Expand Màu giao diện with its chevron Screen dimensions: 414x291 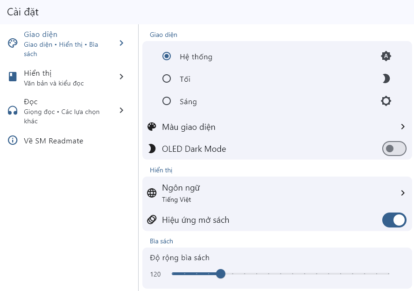(x=402, y=127)
